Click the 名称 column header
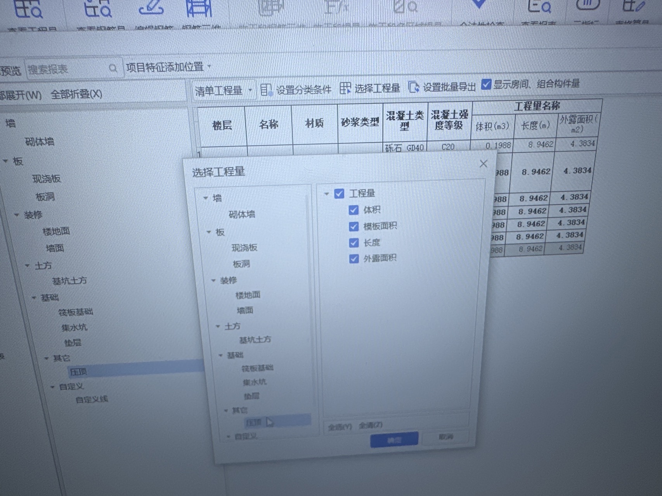This screenshot has width=662, height=496. [x=269, y=124]
